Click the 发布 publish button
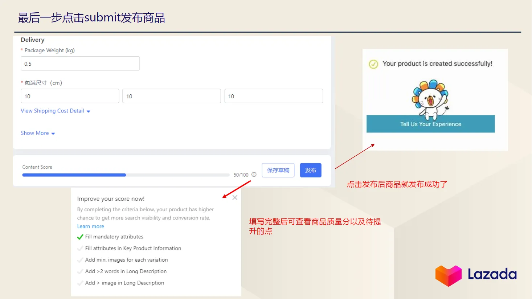 (x=310, y=170)
